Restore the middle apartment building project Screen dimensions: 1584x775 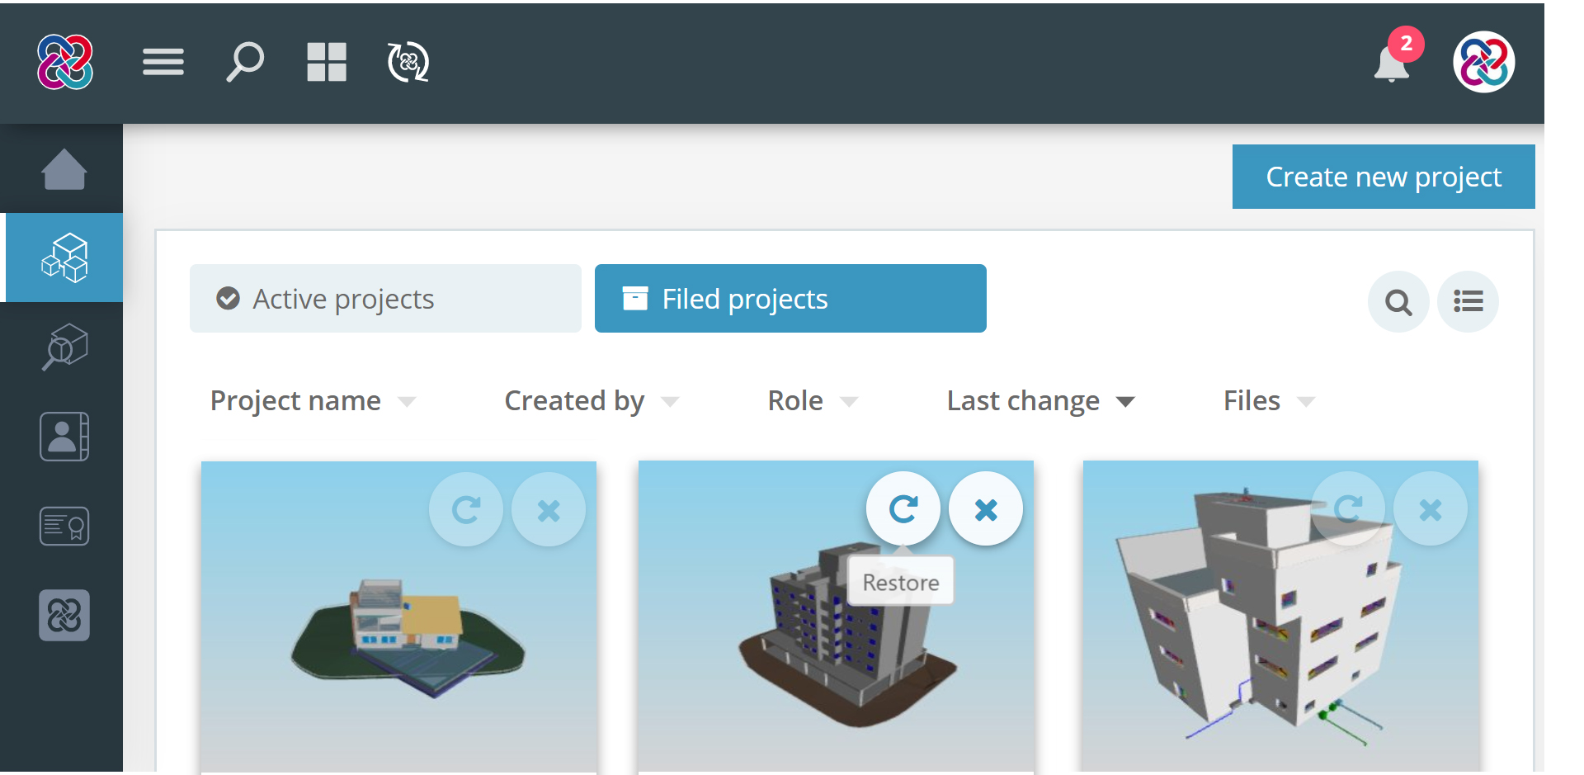(x=903, y=509)
